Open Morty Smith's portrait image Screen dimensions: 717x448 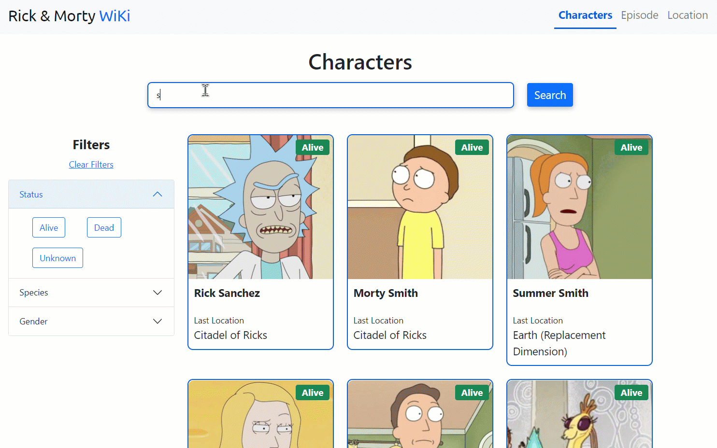(x=420, y=207)
